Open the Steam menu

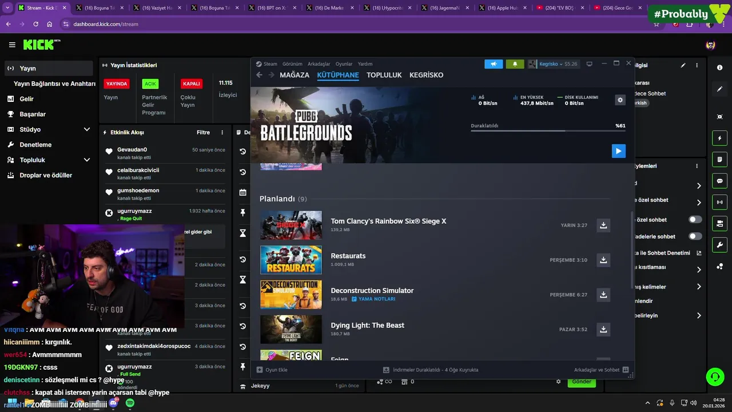[266, 64]
